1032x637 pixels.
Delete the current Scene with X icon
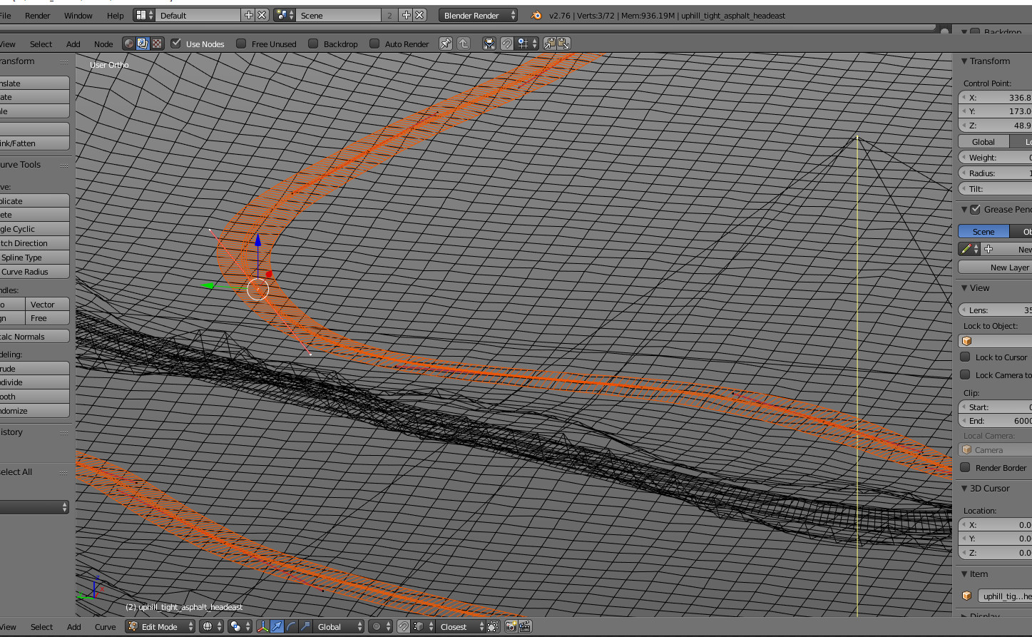(420, 15)
